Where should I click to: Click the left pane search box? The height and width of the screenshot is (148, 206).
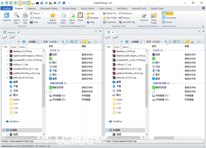tap(51, 42)
